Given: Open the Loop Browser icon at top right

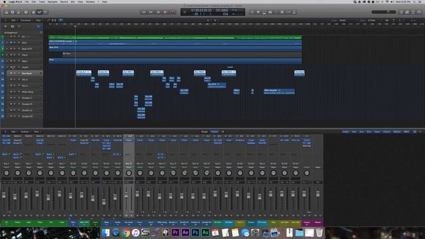Looking at the screenshot, I should click(413, 12).
